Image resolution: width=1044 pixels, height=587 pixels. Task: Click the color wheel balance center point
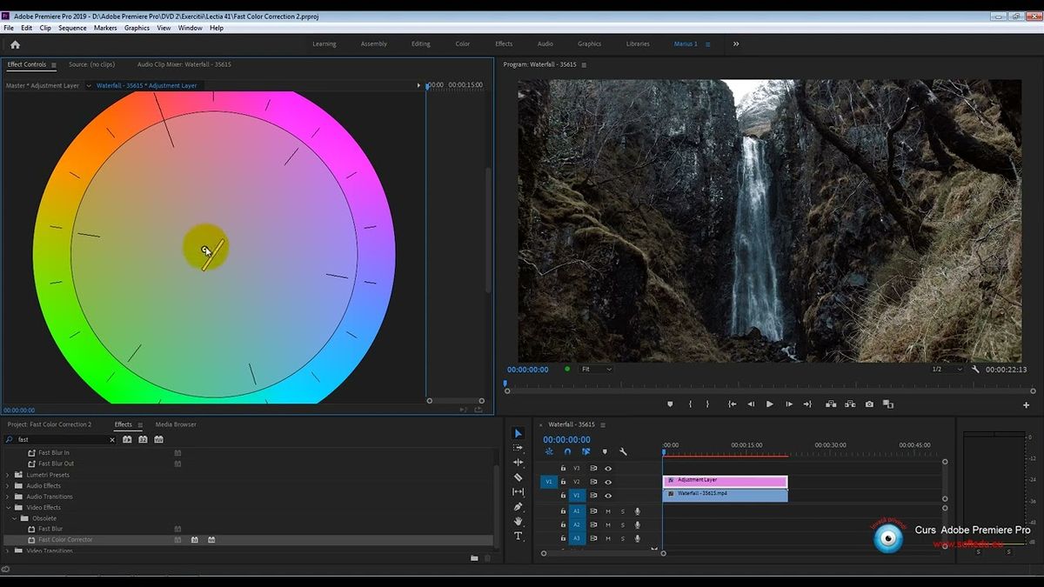point(205,250)
